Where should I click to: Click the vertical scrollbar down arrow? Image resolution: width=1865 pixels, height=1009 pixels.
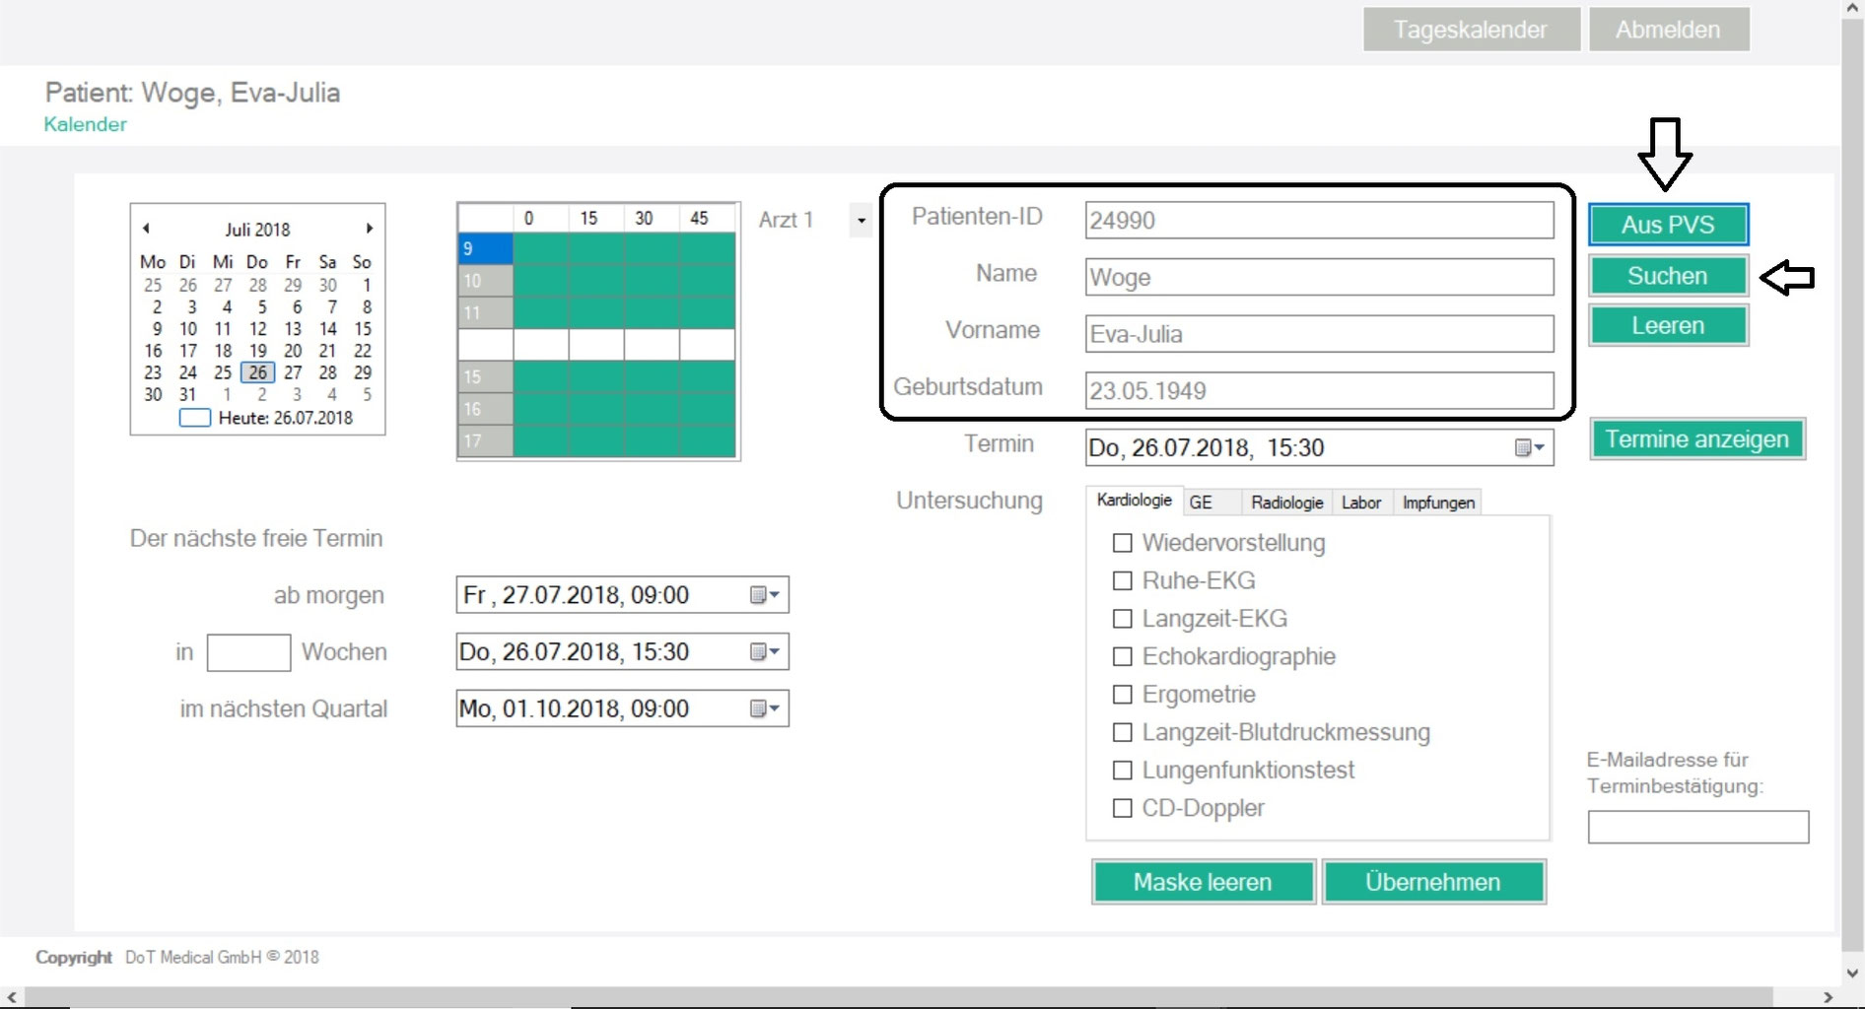(1853, 974)
